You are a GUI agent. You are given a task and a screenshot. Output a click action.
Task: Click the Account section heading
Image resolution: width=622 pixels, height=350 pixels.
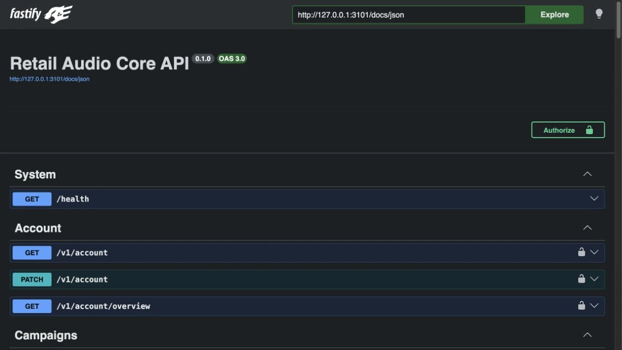pyautogui.click(x=38, y=228)
